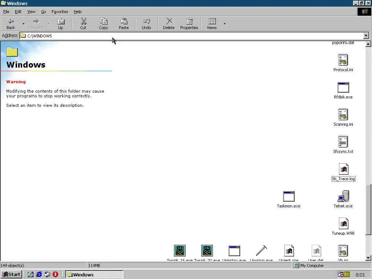Open the File menu

point(6,12)
